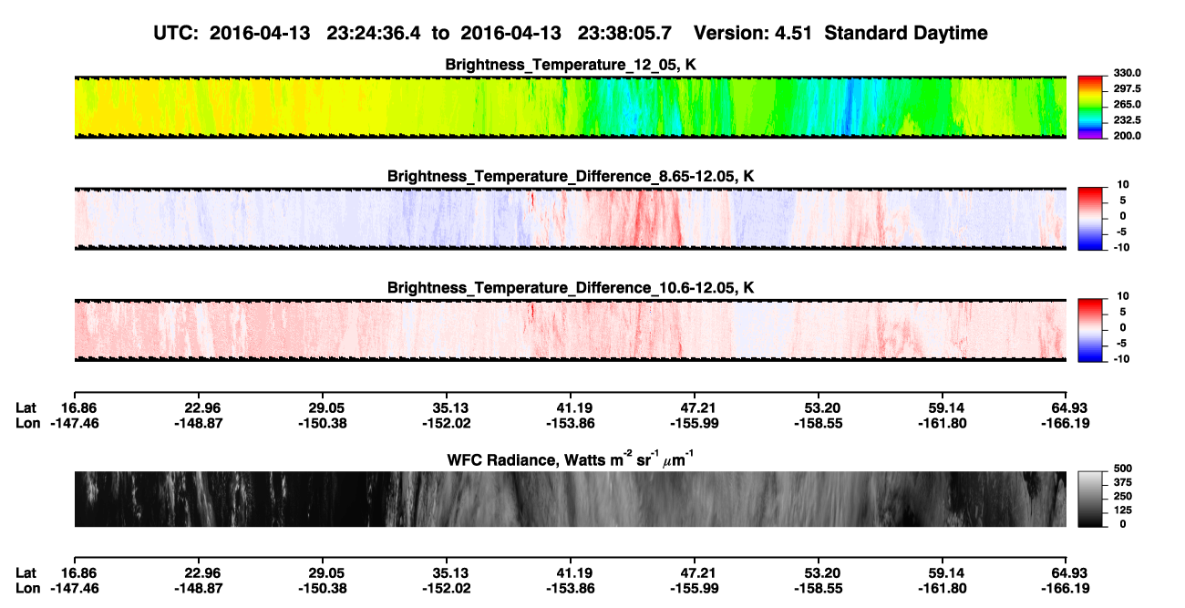Image resolution: width=1185 pixels, height=608 pixels.
Task: Click the 375 tick on the WFC colorbar
Action: tap(1123, 483)
